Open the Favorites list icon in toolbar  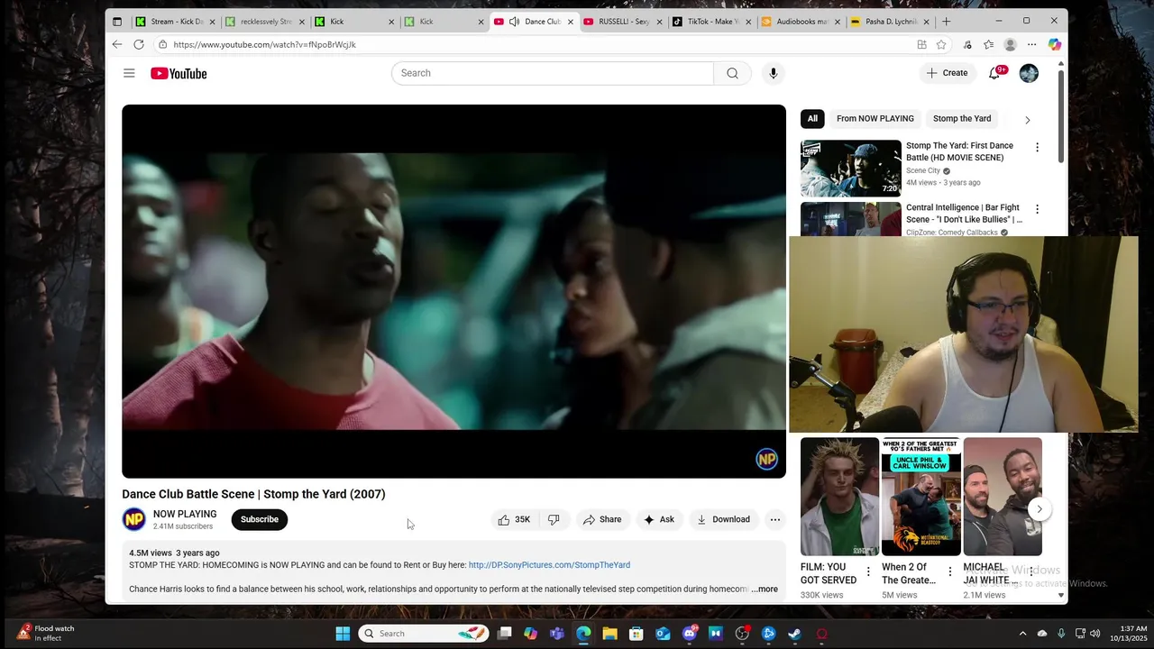point(989,44)
